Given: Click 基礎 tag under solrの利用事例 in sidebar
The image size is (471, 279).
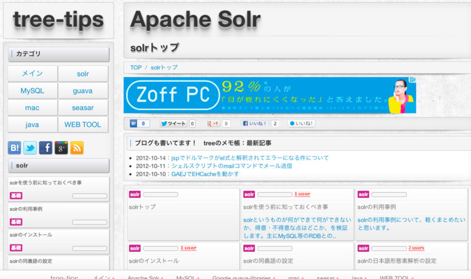Looking at the screenshot, I should point(16,222).
